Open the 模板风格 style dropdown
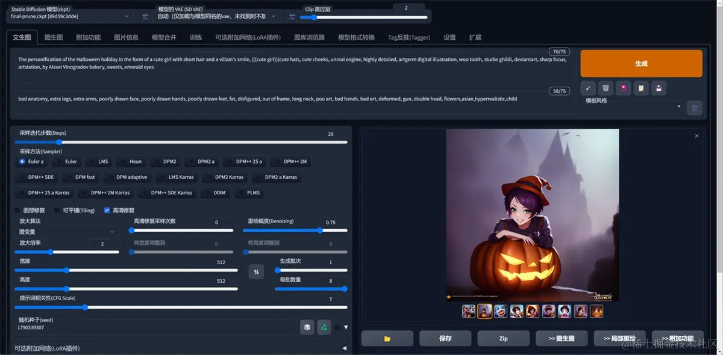The height and width of the screenshot is (355, 723). click(x=633, y=107)
